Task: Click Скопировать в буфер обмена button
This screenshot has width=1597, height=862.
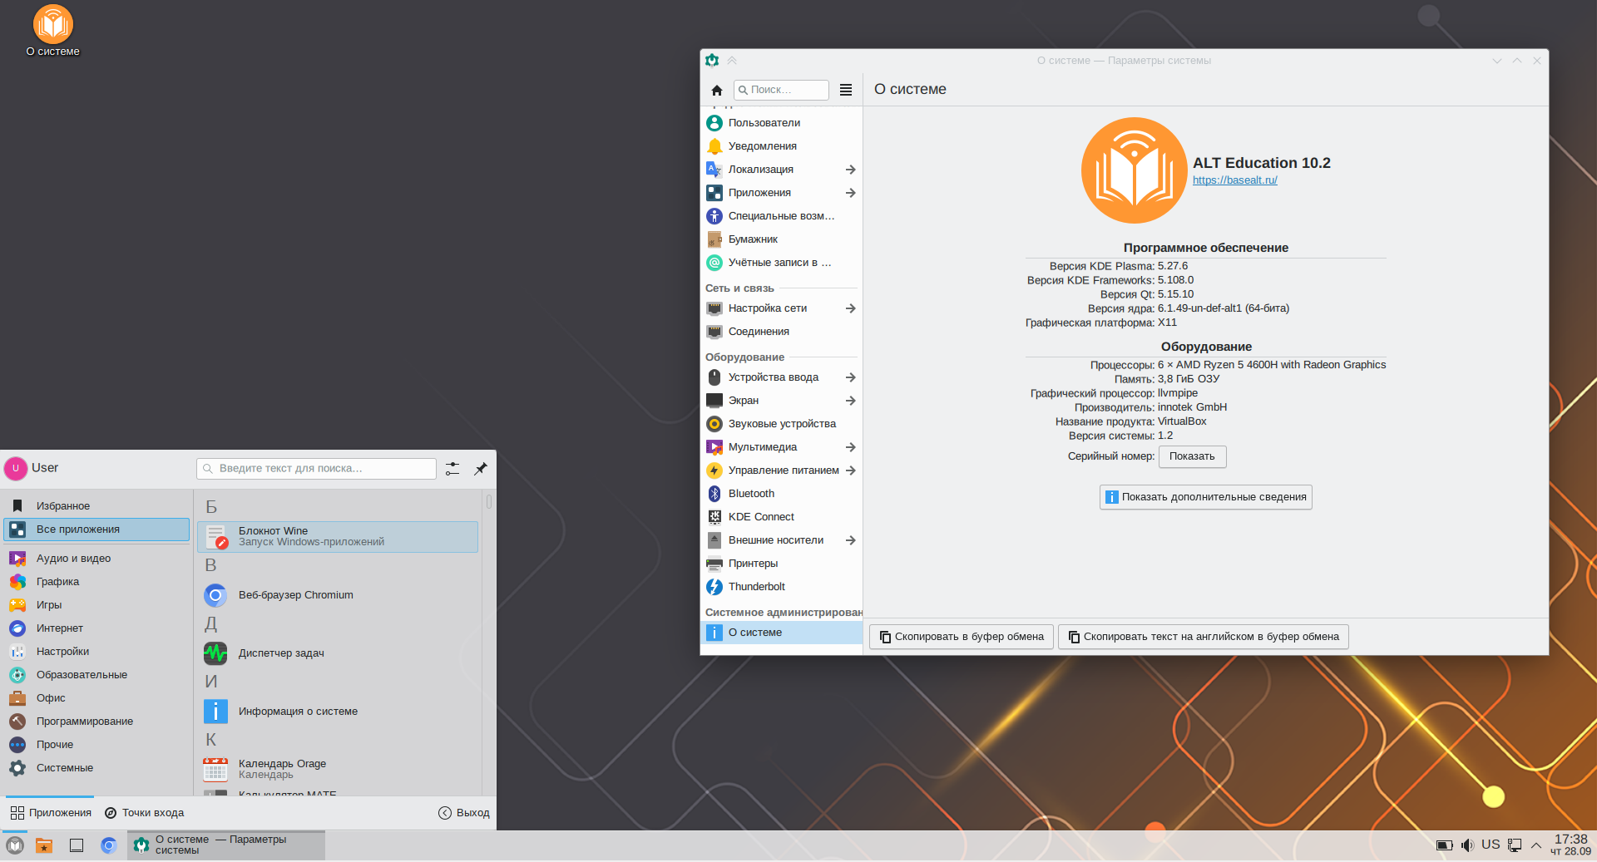Action: tap(962, 637)
